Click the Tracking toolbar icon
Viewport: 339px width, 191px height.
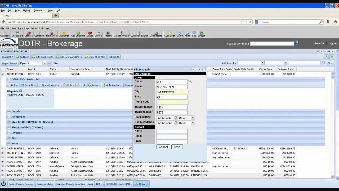coord(108,34)
